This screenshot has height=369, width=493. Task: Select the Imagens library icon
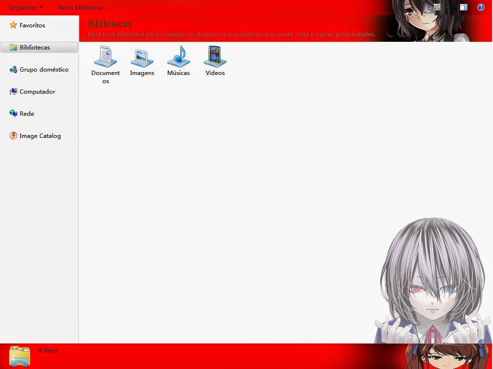(x=142, y=58)
